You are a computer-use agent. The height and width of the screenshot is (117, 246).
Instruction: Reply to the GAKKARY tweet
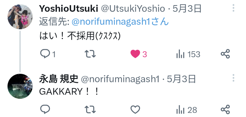coord(45,109)
